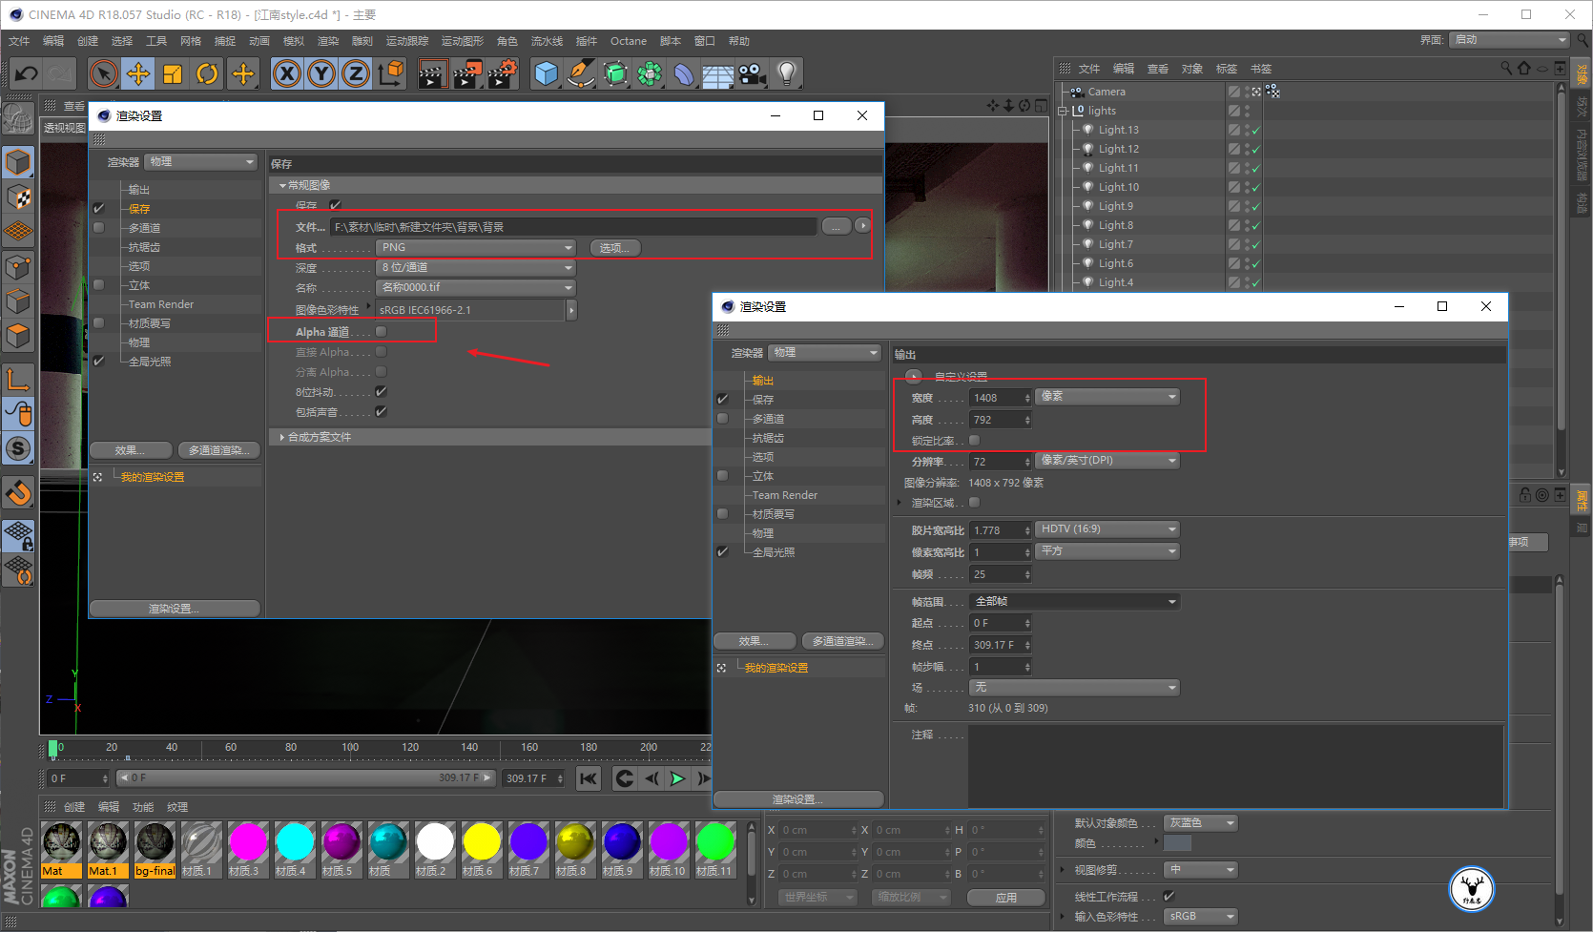The width and height of the screenshot is (1593, 932).
Task: Click the 应用 button in coordinates panel
Action: click(x=1006, y=898)
